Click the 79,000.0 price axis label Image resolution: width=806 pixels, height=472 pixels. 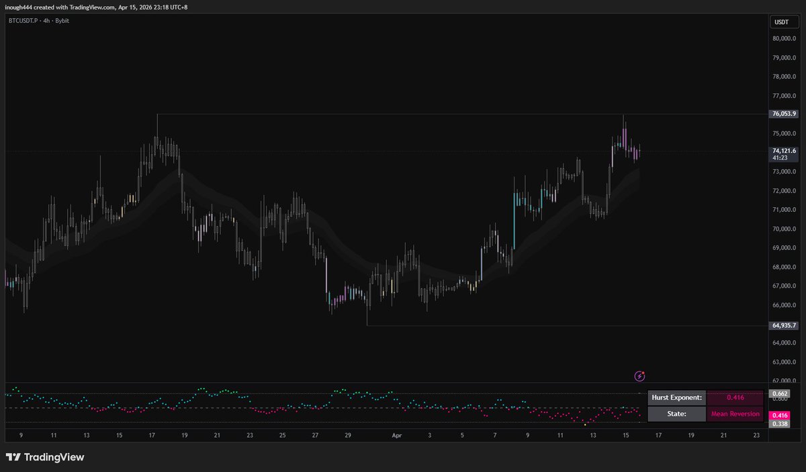pyautogui.click(x=785, y=58)
